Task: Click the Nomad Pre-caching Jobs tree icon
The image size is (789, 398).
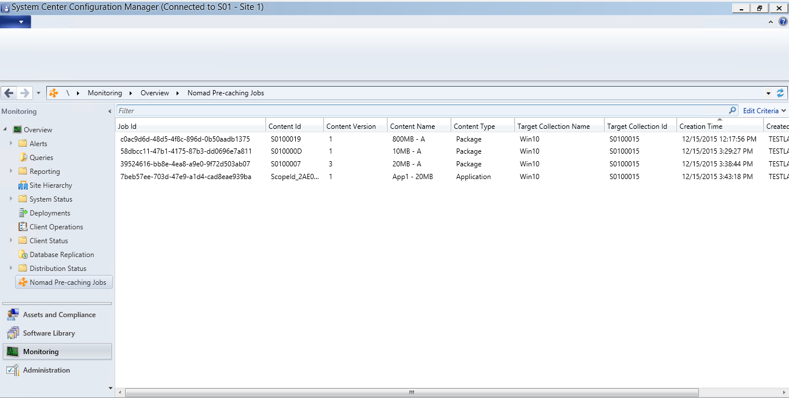Action: pos(23,282)
